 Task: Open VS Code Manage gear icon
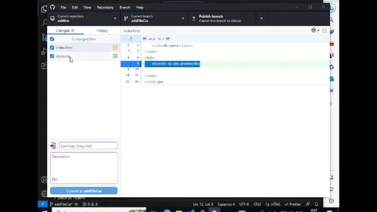[44, 194]
